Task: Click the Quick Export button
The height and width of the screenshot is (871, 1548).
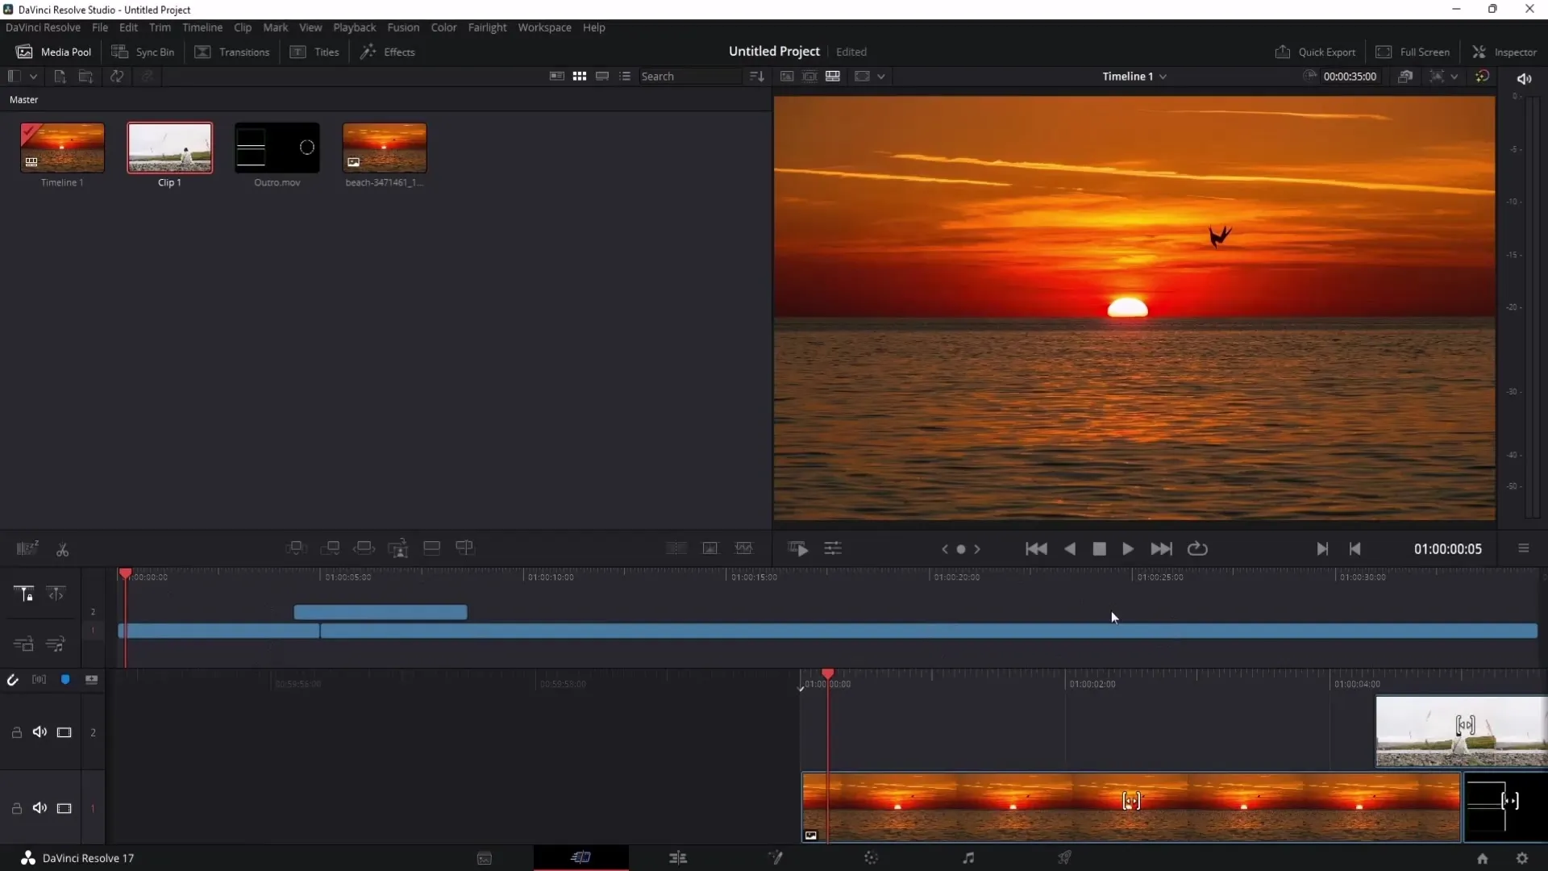Action: pyautogui.click(x=1315, y=52)
